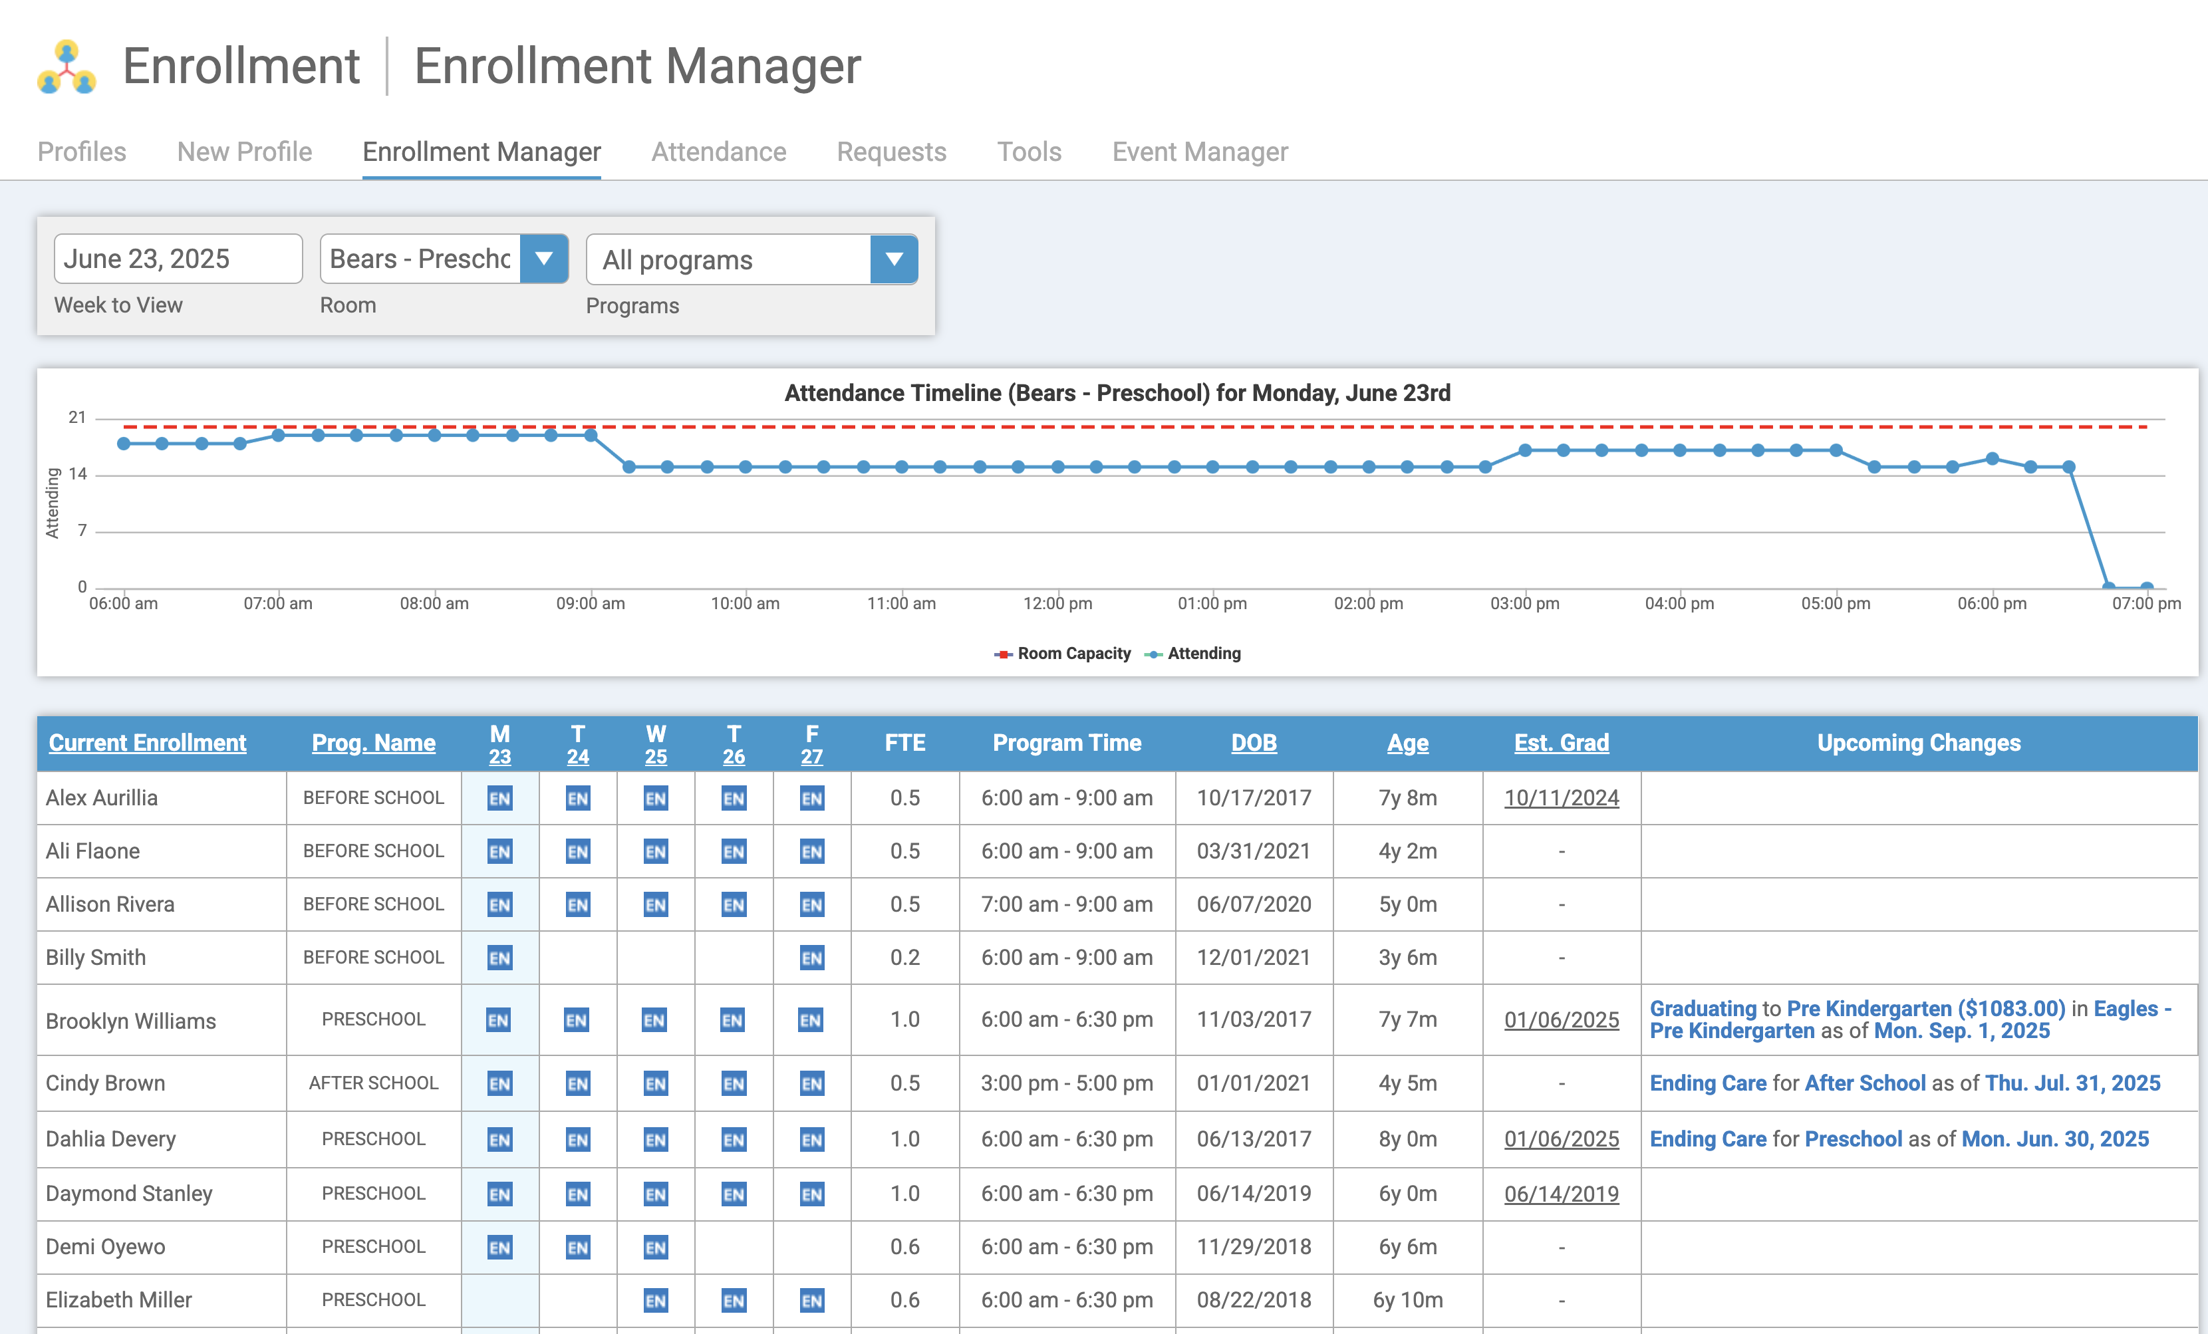Click Alex Aurillia's Monday EN enrollment icon

point(500,798)
